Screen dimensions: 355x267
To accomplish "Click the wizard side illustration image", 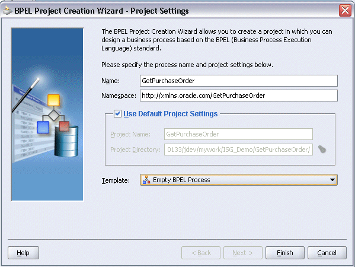I will pos(47,115).
